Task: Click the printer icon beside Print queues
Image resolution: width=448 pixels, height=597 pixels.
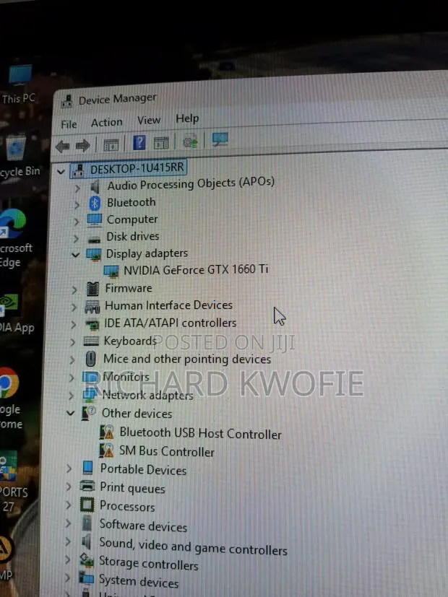Action: click(87, 486)
